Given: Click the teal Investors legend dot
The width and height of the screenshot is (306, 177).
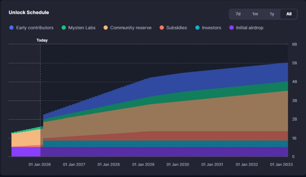Looking at the screenshot, I should [197, 28].
